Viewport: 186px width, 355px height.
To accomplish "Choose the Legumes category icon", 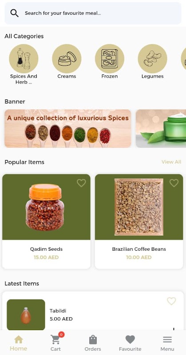I will pos(152,59).
